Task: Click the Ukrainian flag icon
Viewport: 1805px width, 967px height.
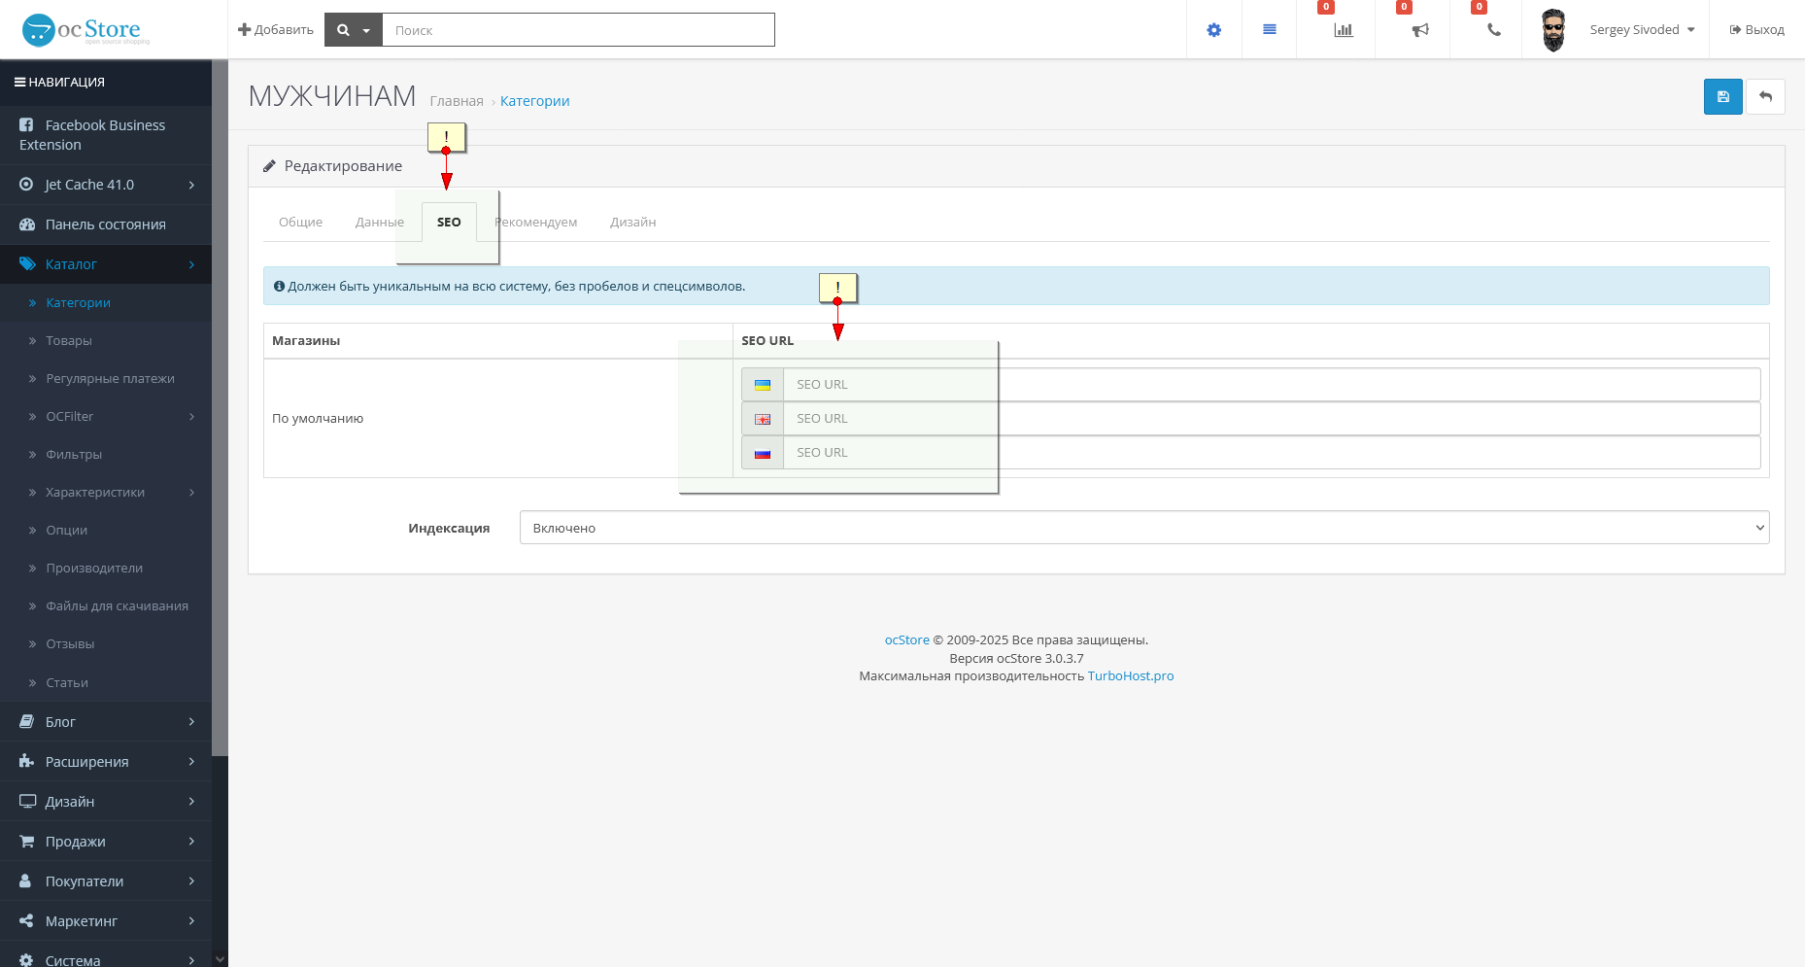Action: [x=763, y=385]
